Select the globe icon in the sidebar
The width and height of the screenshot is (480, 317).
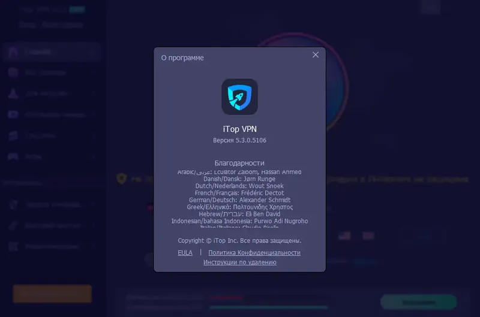tap(13, 73)
